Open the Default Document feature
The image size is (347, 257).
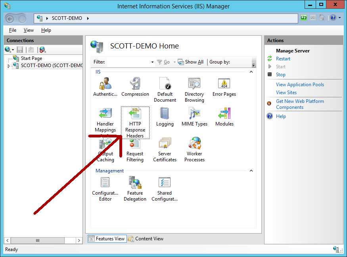tap(165, 90)
